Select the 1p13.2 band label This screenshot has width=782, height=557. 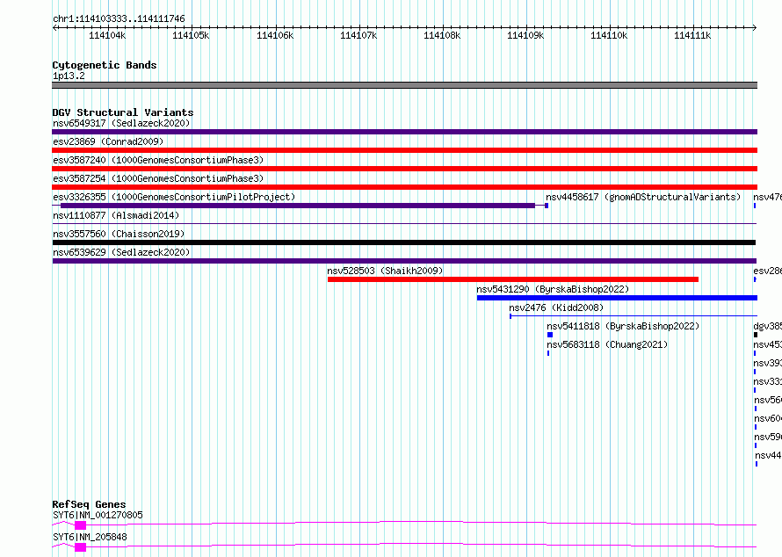(x=69, y=76)
